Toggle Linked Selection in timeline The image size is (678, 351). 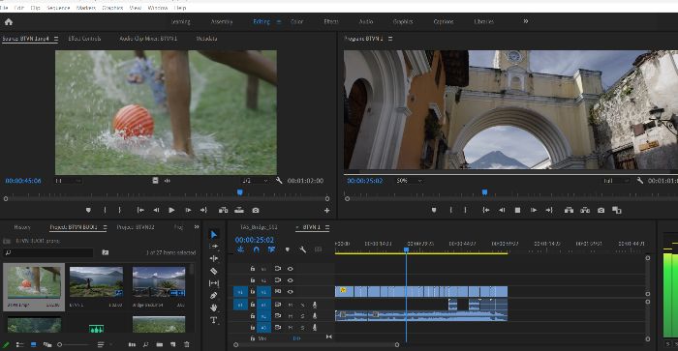tap(271, 249)
